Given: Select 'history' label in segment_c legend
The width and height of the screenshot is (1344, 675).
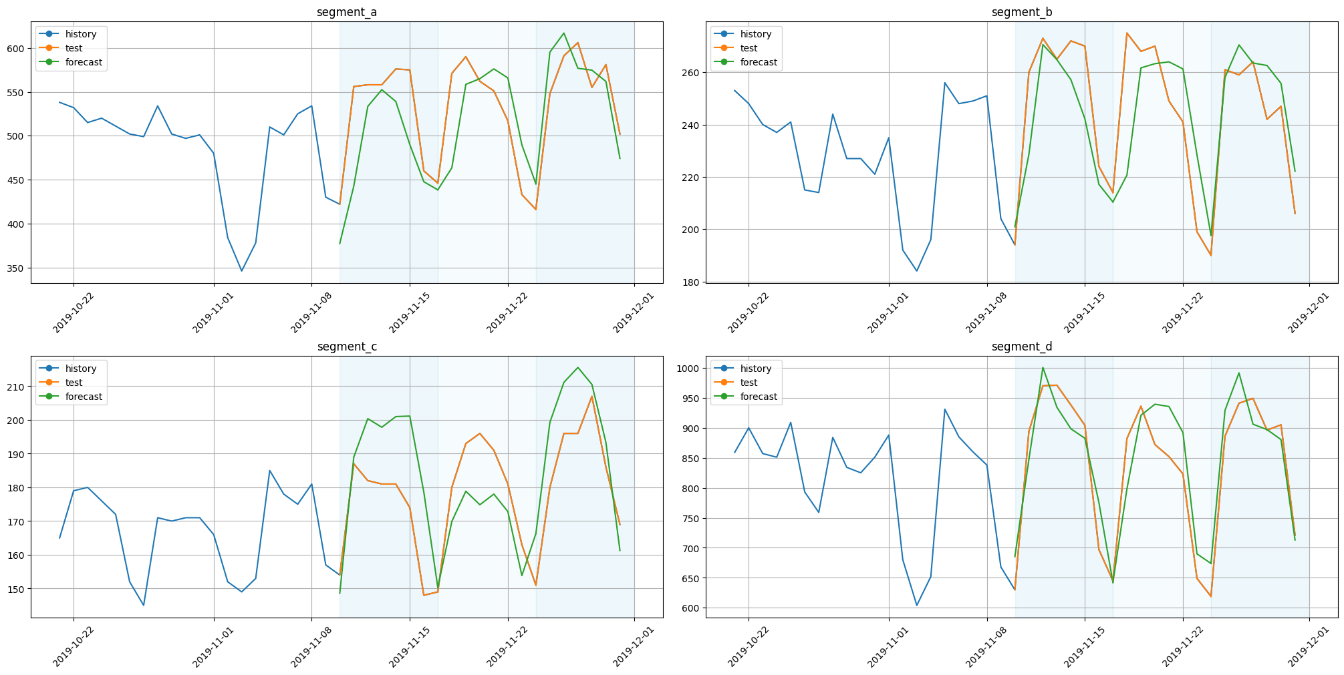Looking at the screenshot, I should click(x=81, y=369).
